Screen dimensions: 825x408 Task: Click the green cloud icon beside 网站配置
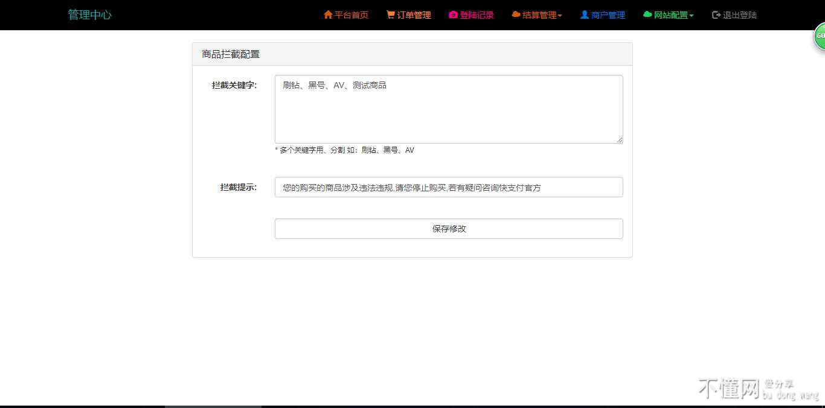coord(647,14)
